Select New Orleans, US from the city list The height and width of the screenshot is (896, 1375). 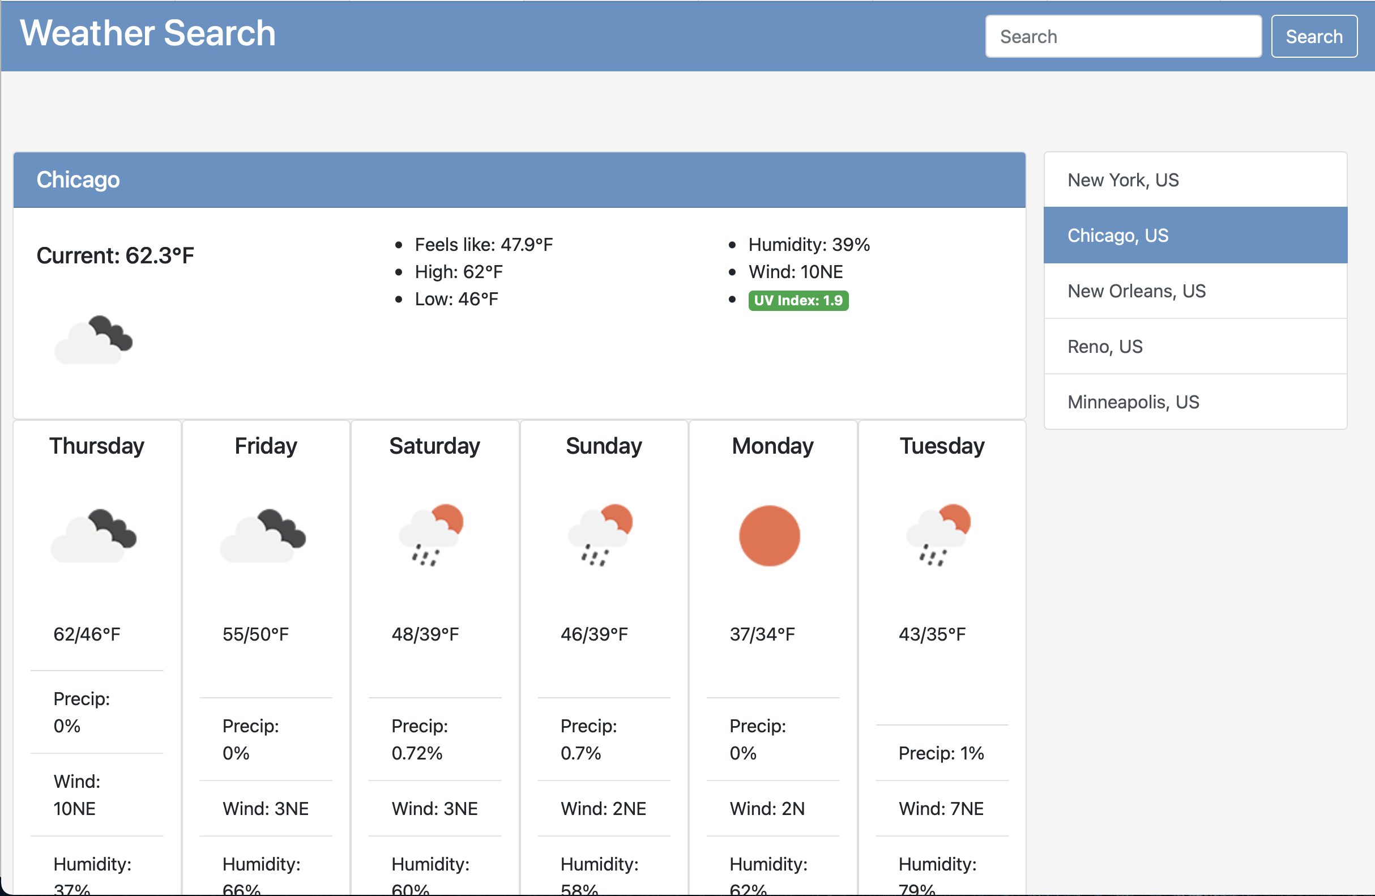[1195, 291]
